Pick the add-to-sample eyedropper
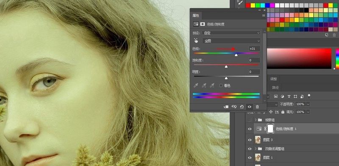The height and width of the screenshot is (166, 339). click(x=204, y=86)
